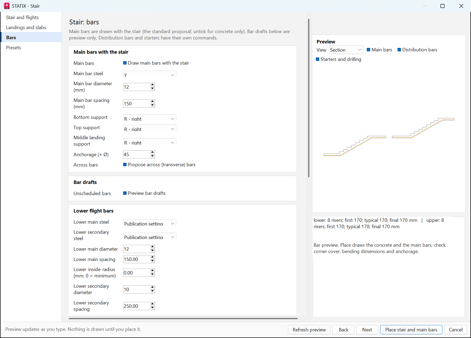Click the vertical scrollbar of the form

pos(309,98)
